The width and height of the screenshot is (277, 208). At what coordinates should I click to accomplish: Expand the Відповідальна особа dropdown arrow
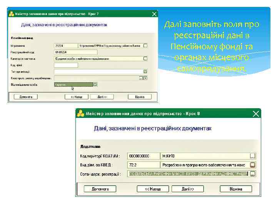pos(95,84)
